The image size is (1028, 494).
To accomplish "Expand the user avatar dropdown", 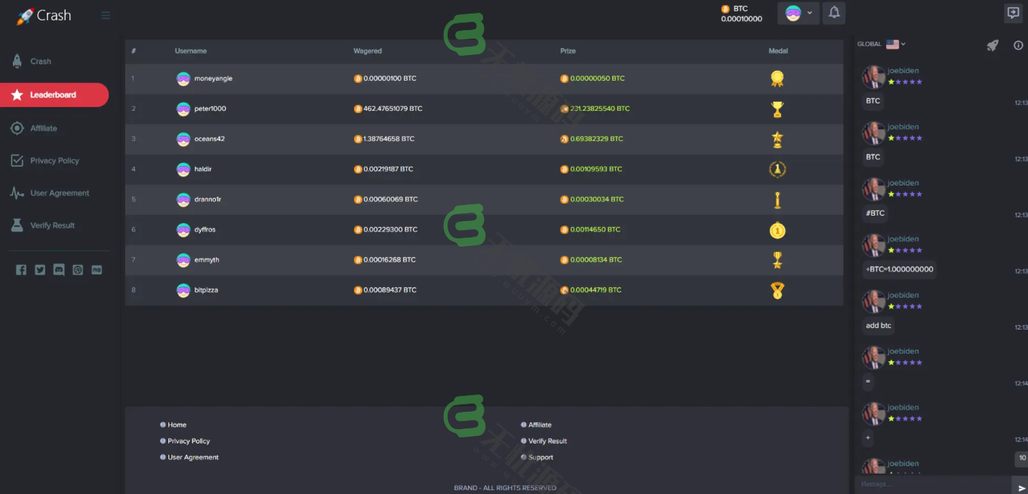I will 799,13.
